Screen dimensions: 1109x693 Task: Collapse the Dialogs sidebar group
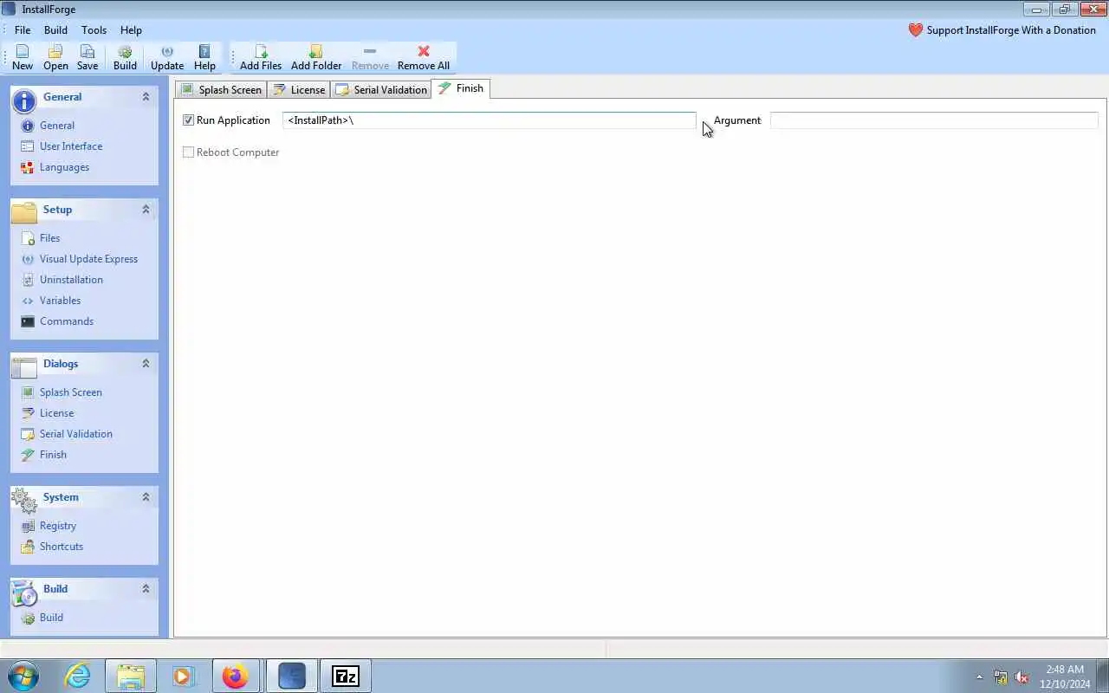[x=146, y=364]
